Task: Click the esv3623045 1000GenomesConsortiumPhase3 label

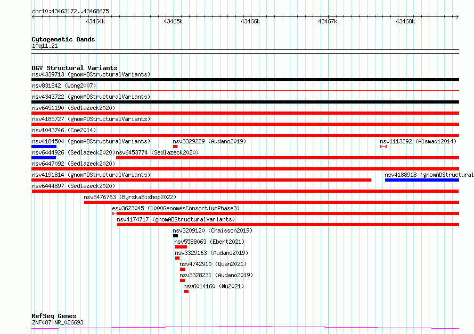Action: pyautogui.click(x=176, y=208)
